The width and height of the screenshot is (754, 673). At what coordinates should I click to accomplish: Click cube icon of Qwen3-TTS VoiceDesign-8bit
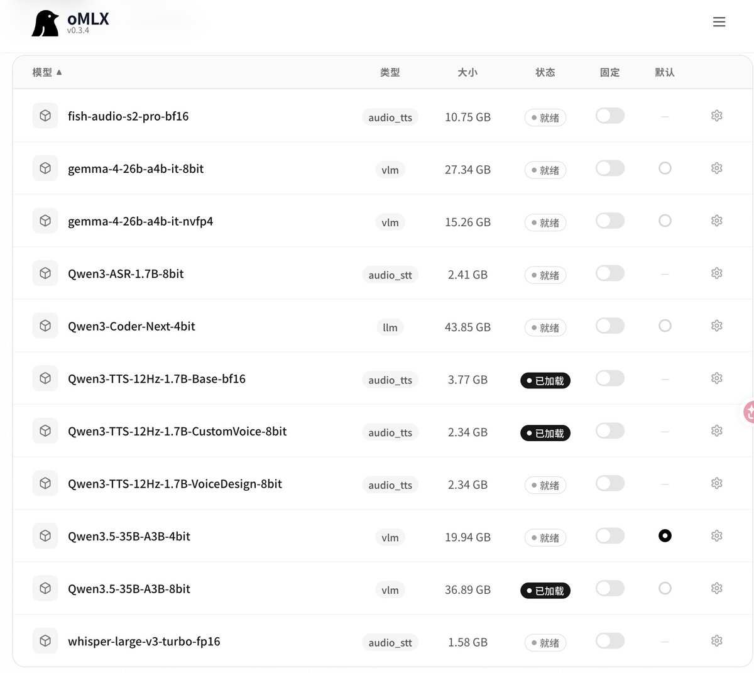coord(45,483)
